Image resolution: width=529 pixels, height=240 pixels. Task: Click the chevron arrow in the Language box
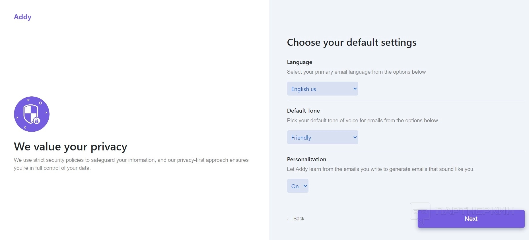(x=355, y=89)
